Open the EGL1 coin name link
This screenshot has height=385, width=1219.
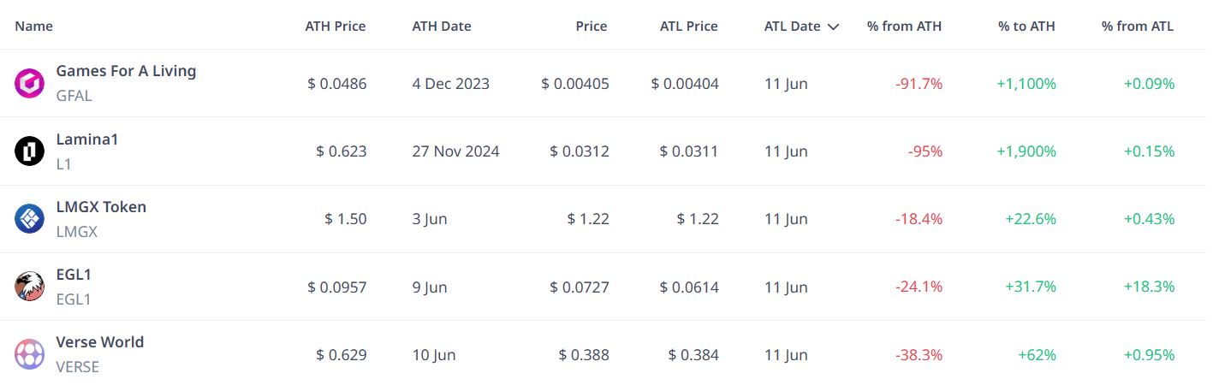[74, 274]
